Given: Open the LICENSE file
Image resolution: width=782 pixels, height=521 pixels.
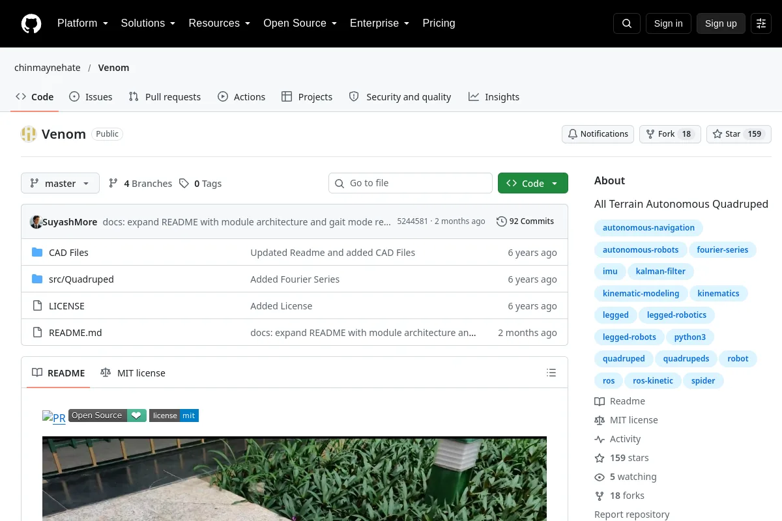Looking at the screenshot, I should pyautogui.click(x=66, y=306).
